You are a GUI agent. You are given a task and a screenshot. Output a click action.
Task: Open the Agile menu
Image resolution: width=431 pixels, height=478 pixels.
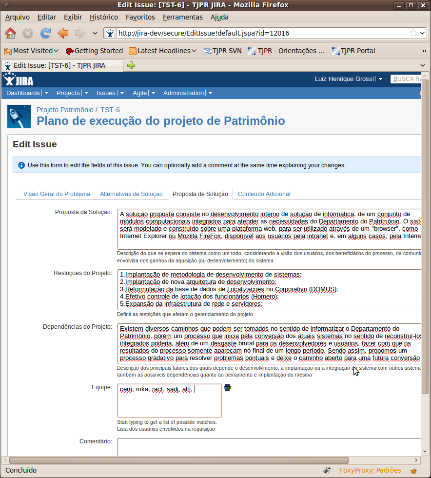coord(140,93)
